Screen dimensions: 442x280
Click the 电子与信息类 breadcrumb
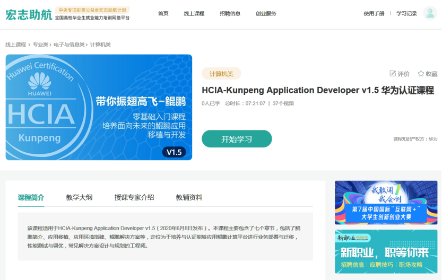click(x=69, y=45)
